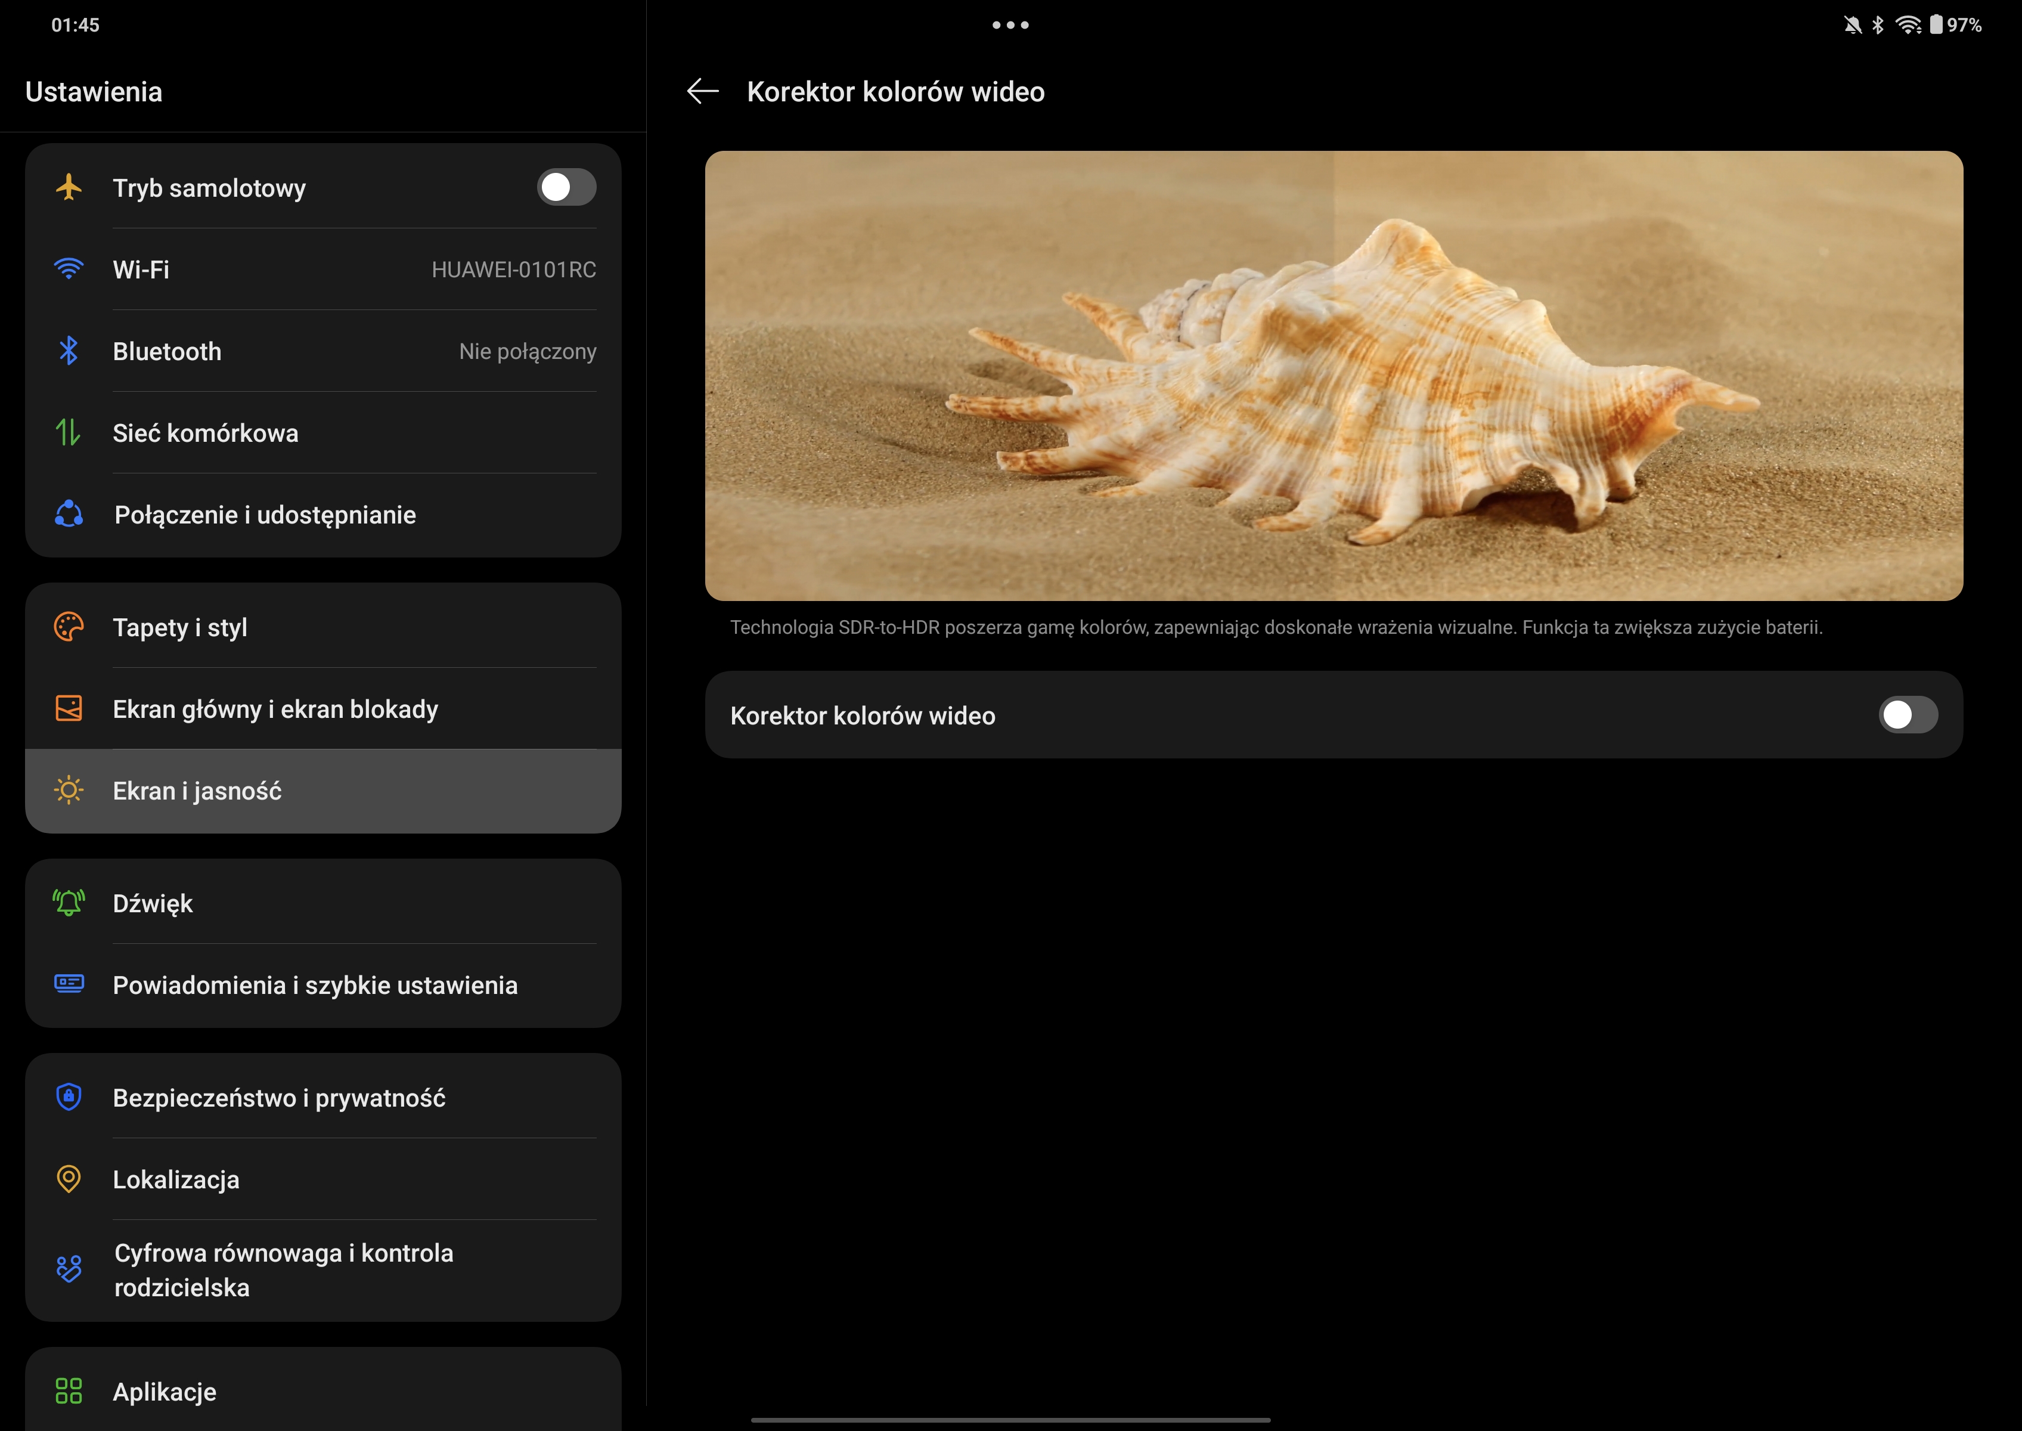The height and width of the screenshot is (1431, 2022).
Task: Tap the security shield icon
Action: pos(69,1097)
